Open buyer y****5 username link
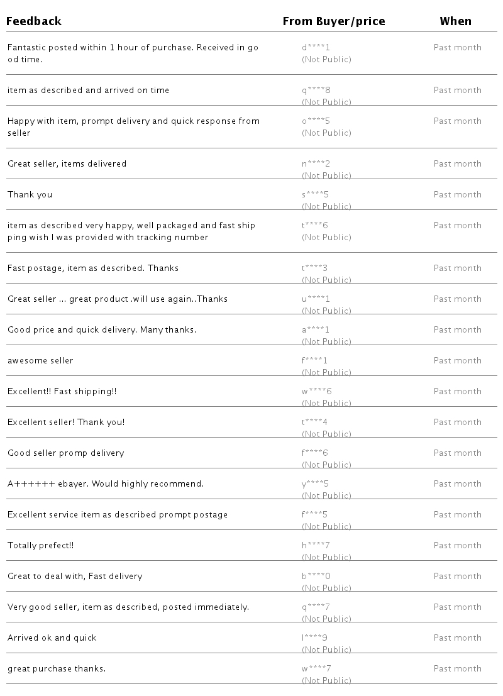The height and width of the screenshot is (696, 503). coord(316,483)
